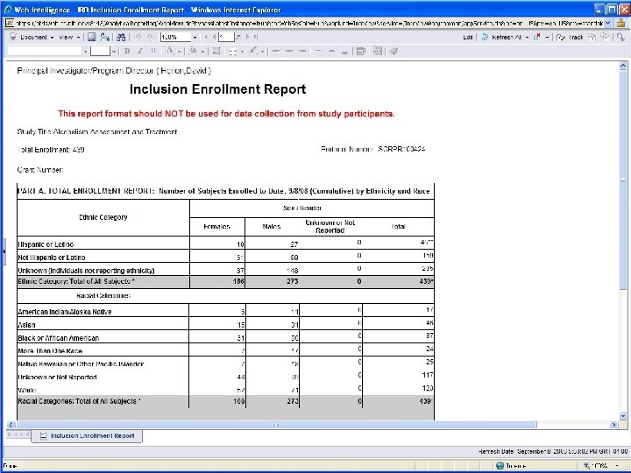Align text center
Screen dimensions: 631x473
click(290, 51)
